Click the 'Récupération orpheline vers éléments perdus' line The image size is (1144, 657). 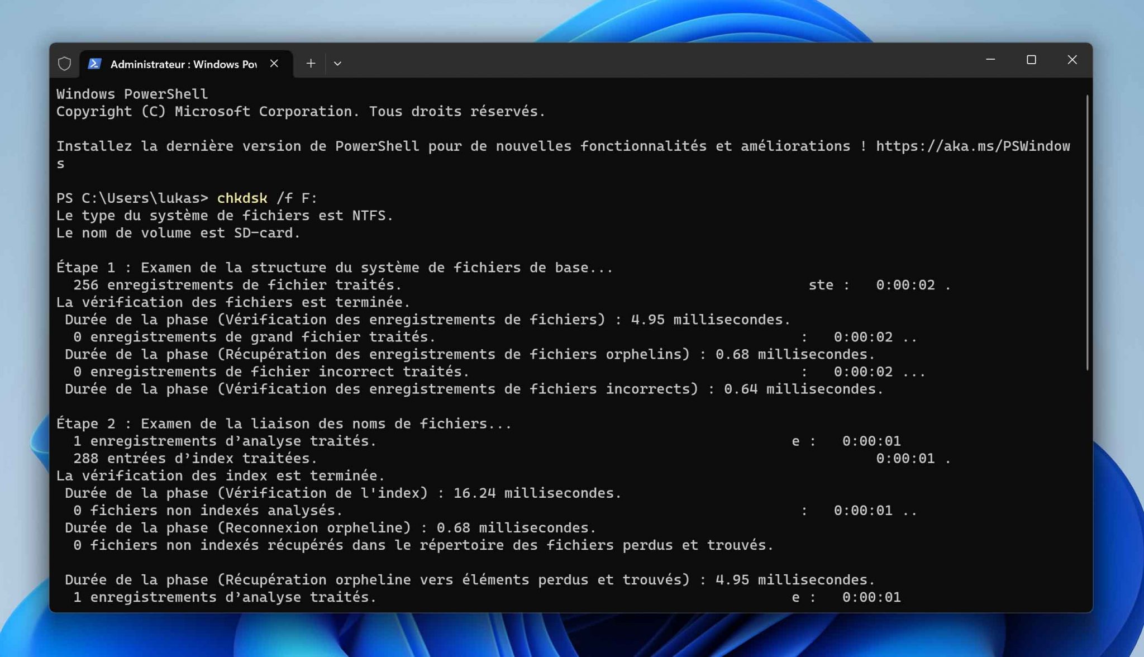coord(470,579)
